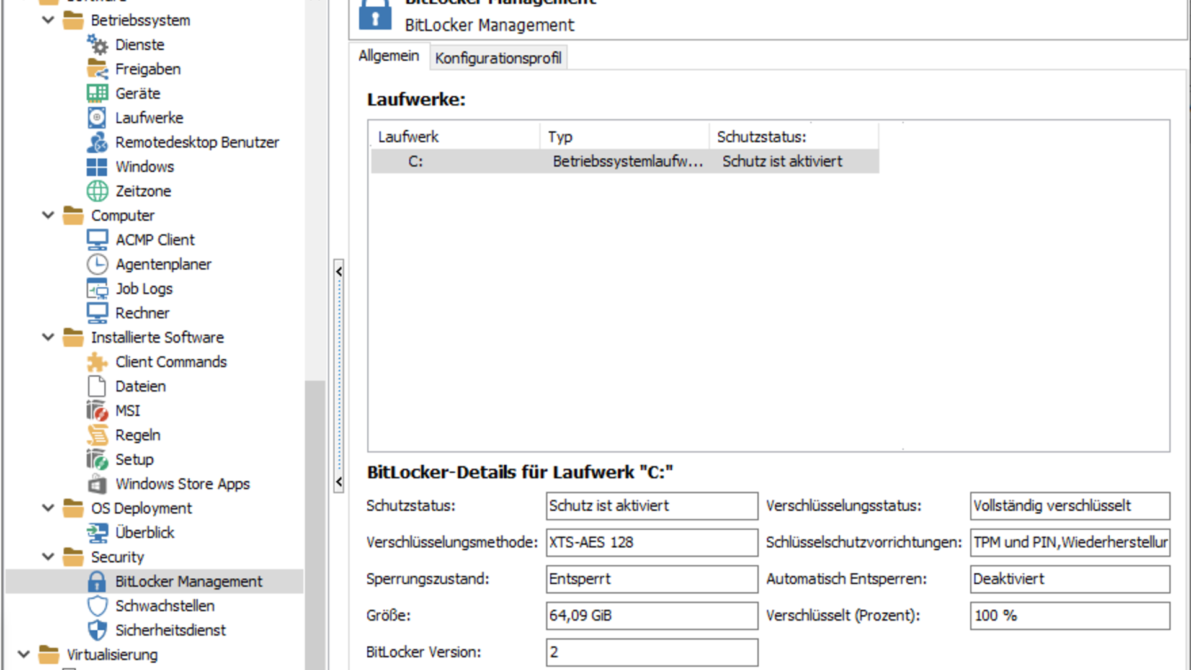Click the Schlüsselschutzvorrichtungen field
This screenshot has height=670, width=1191.
1070,542
